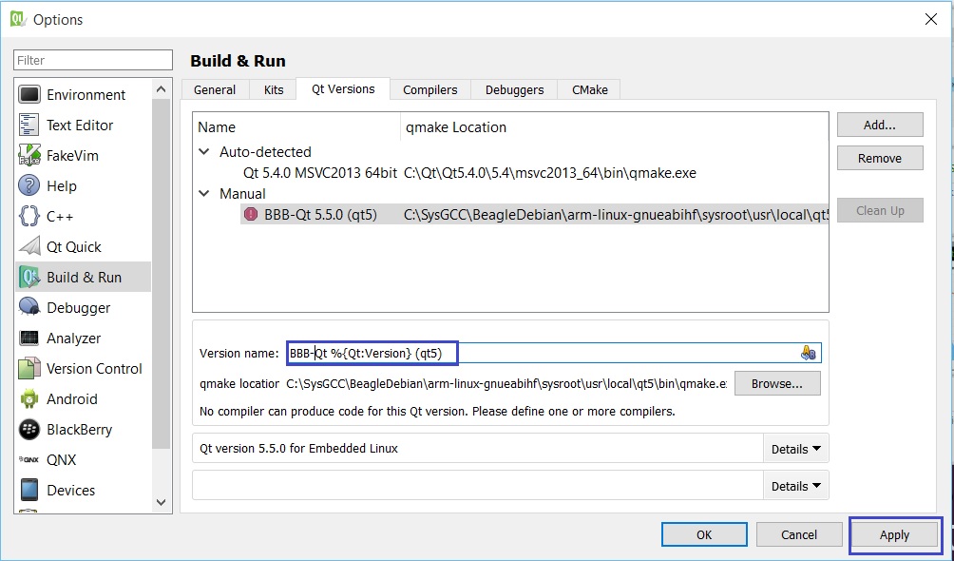
Task: Select the BBB-Qt 5.5.0 (qt5) row
Action: point(534,214)
